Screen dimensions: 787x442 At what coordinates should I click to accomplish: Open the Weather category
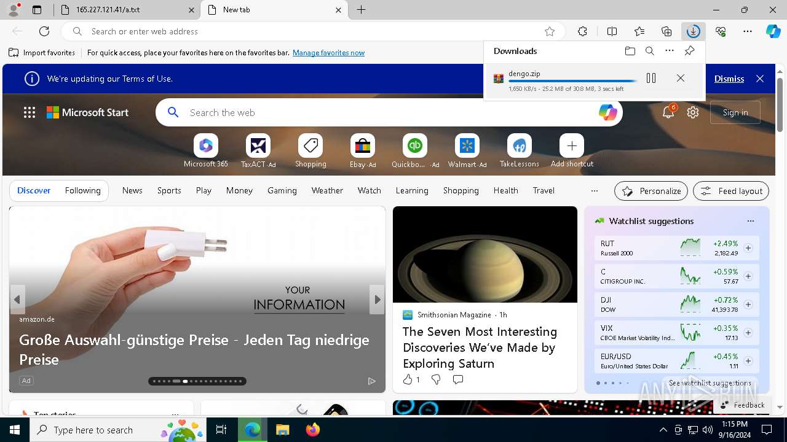pyautogui.click(x=327, y=190)
